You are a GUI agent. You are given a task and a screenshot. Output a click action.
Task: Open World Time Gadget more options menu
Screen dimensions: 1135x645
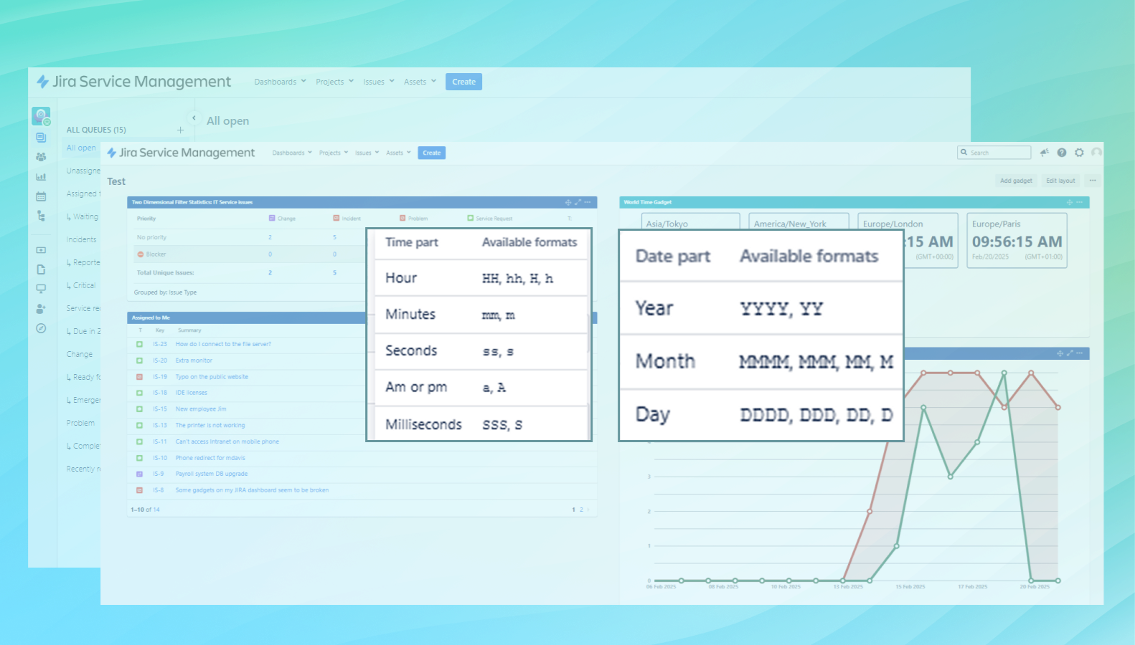[x=1079, y=203]
